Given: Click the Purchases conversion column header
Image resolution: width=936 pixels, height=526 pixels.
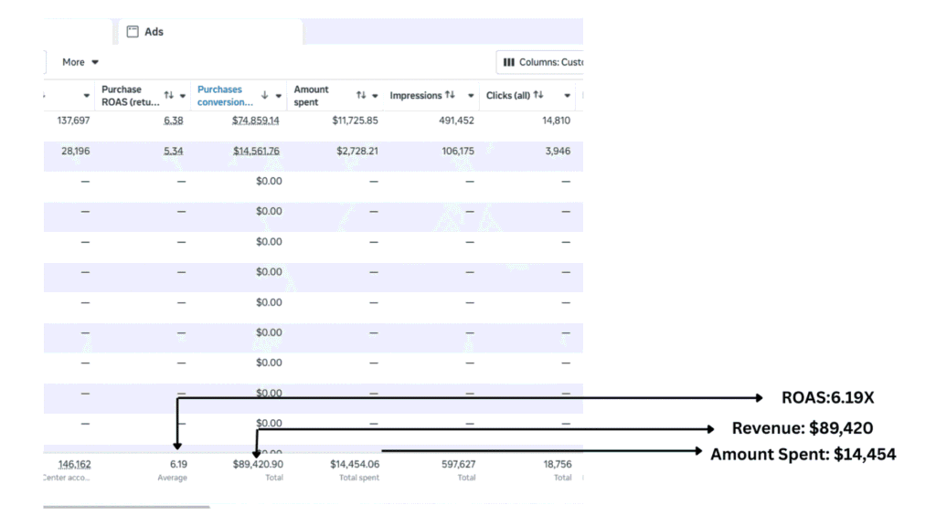Looking at the screenshot, I should click(221, 95).
